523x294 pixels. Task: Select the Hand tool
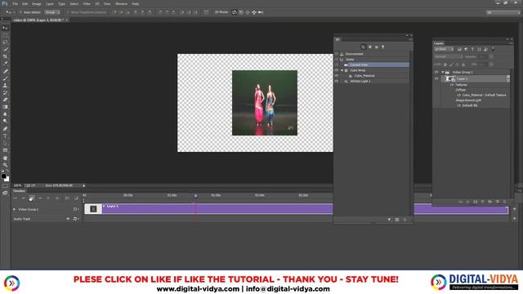(x=5, y=158)
